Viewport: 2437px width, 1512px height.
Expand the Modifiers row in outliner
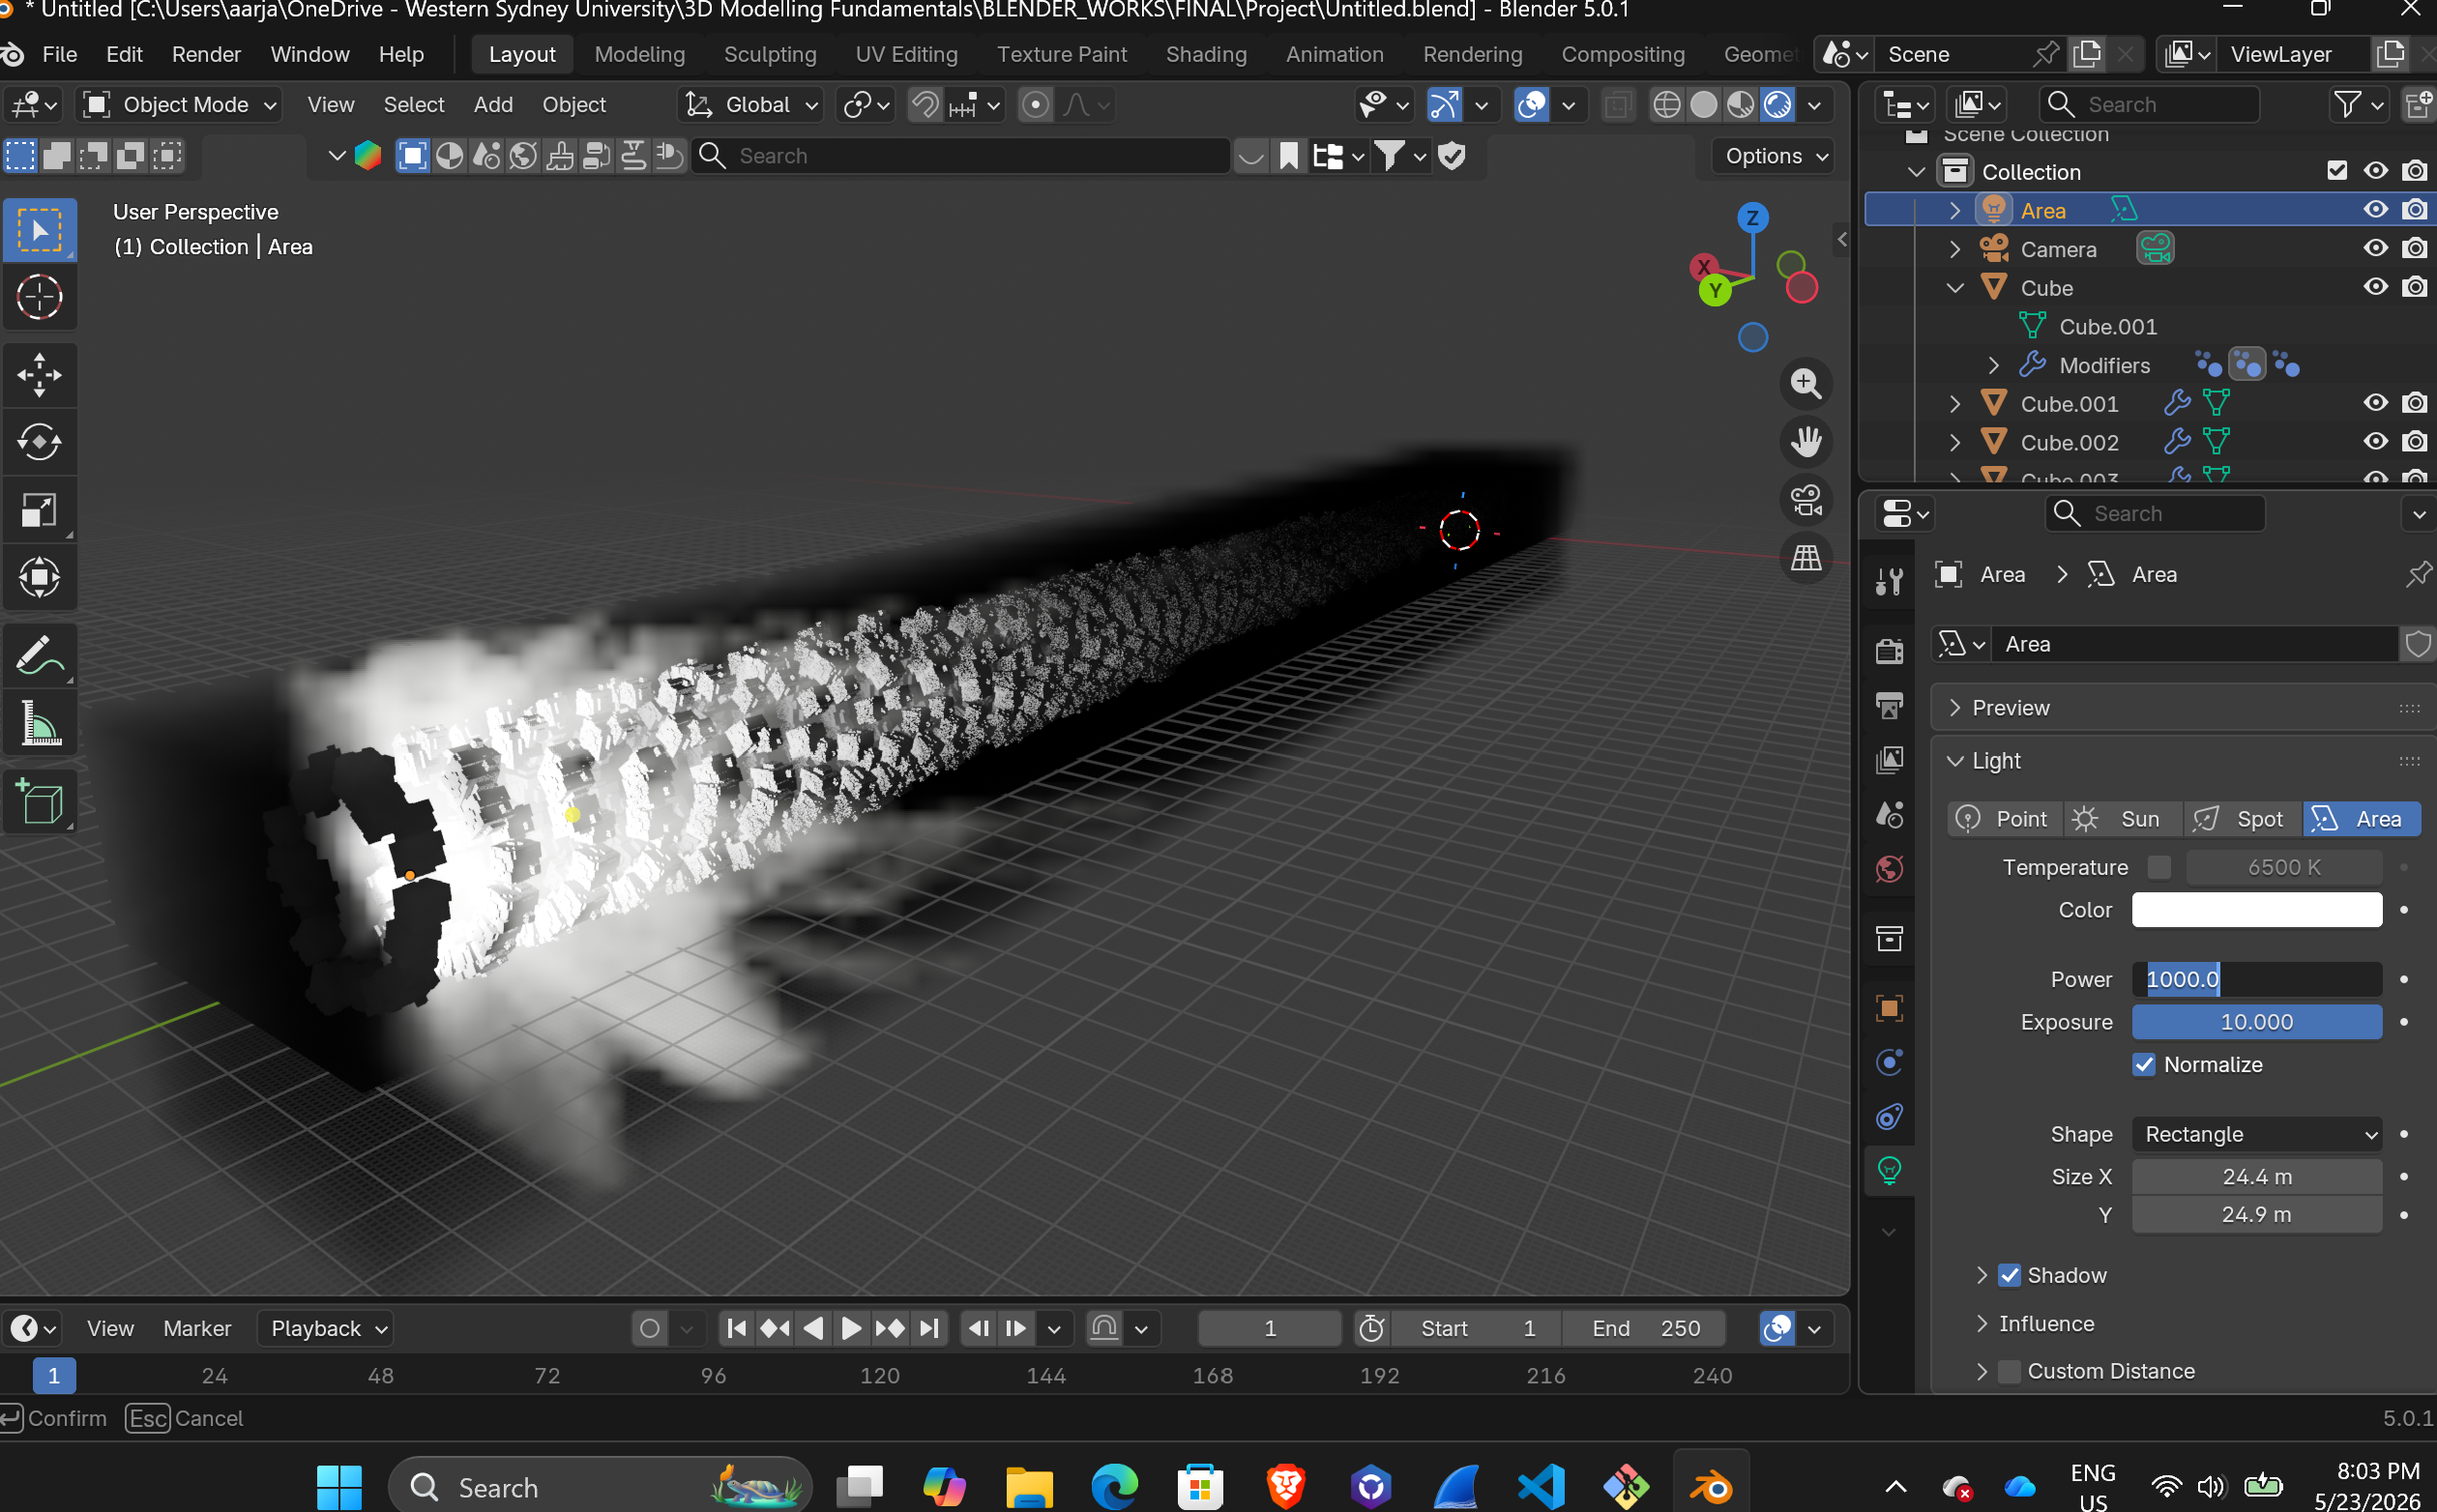coord(1993,366)
